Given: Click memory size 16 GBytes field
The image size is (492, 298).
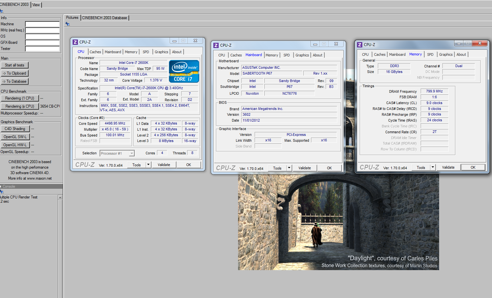Looking at the screenshot, I should pos(394,72).
